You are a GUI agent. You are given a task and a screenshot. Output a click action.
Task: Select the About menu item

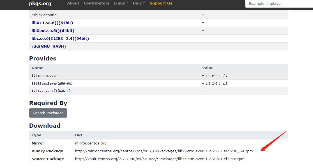tap(73, 3)
